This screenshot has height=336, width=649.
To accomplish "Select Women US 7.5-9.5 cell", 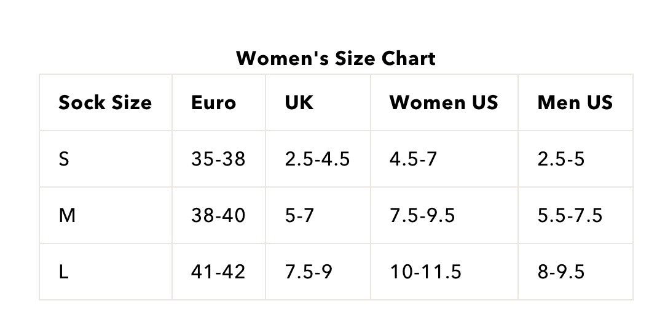I will (x=422, y=216).
